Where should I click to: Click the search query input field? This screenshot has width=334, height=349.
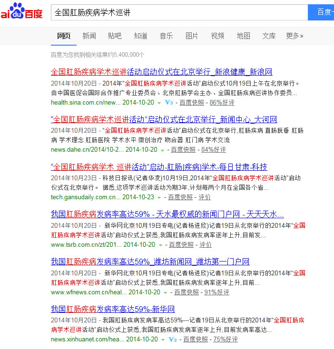tap(179, 12)
